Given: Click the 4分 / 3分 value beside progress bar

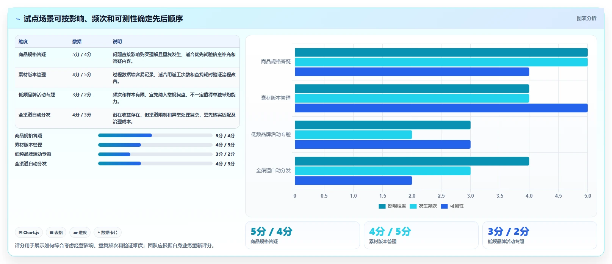Looking at the screenshot, I should point(225,164).
